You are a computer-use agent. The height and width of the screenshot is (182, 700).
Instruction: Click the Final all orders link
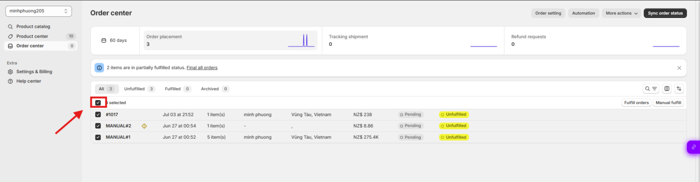pos(202,68)
